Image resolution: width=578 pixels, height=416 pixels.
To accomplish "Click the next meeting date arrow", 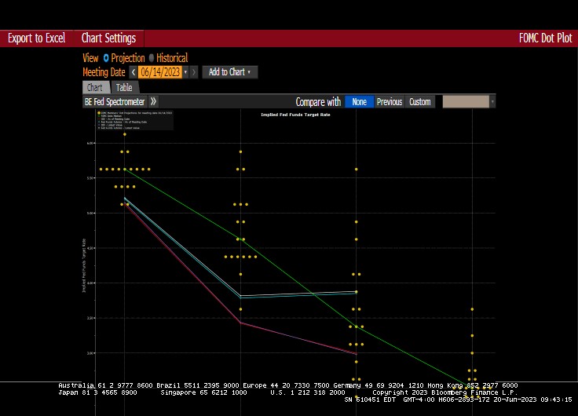I will coord(194,72).
